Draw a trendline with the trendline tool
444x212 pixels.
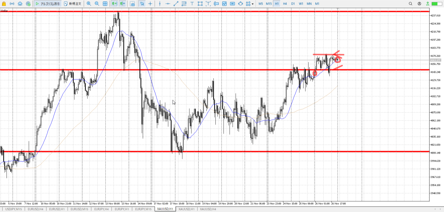(176, 4)
